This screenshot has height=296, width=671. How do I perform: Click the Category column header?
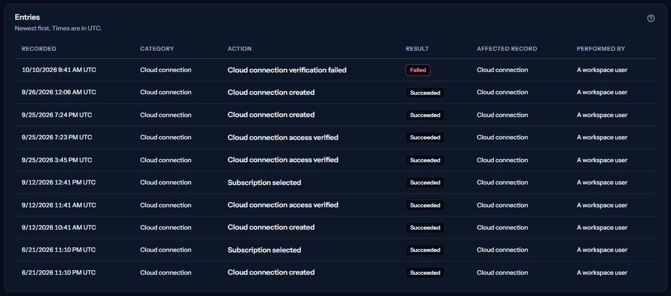click(x=157, y=49)
